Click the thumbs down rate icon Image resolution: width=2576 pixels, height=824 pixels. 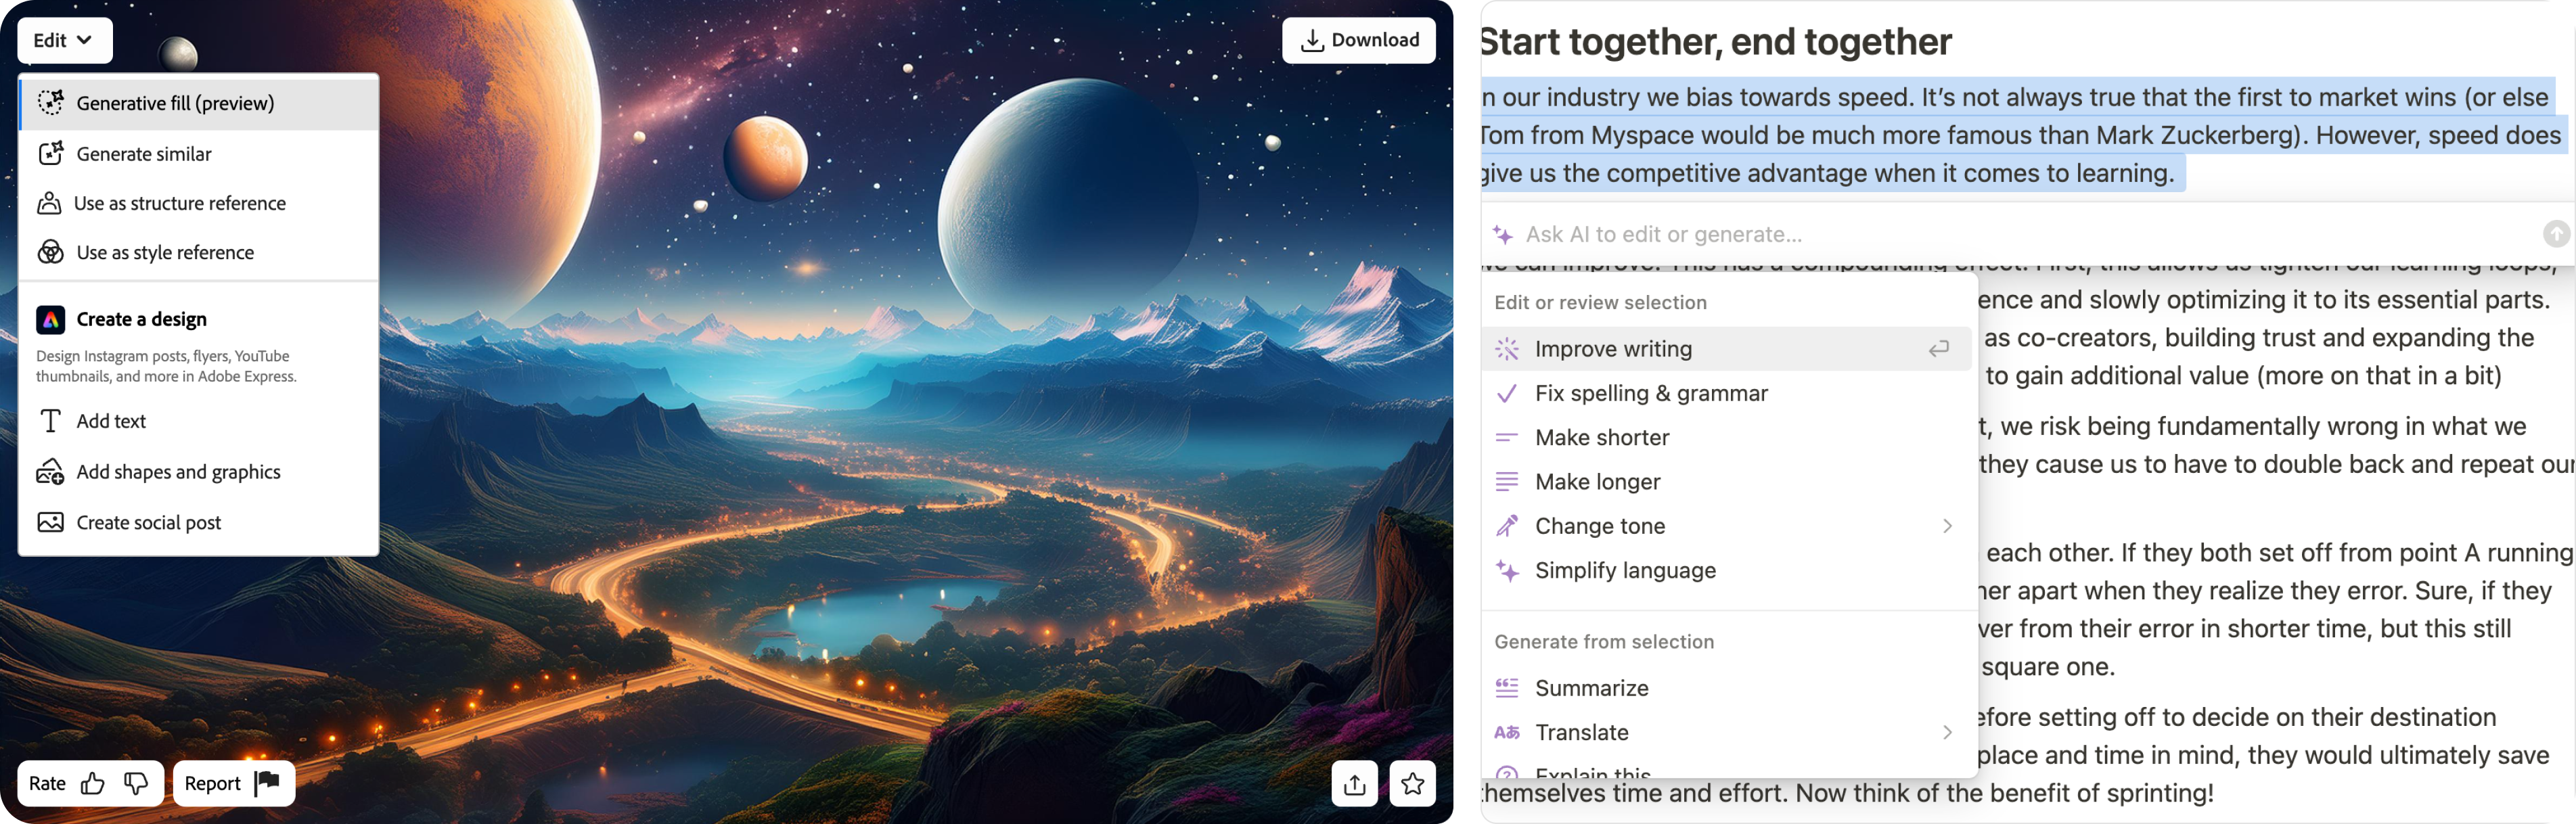136,783
